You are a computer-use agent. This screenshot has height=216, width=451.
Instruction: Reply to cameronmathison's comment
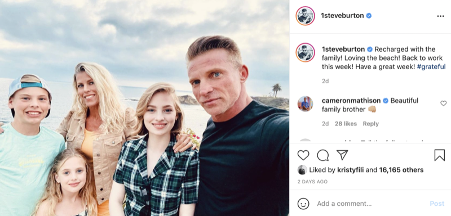371,124
